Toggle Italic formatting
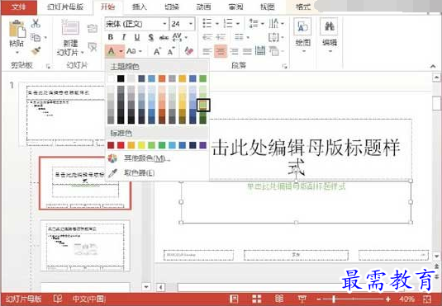Image resolution: width=442 pixels, height=306 pixels. coord(123,37)
